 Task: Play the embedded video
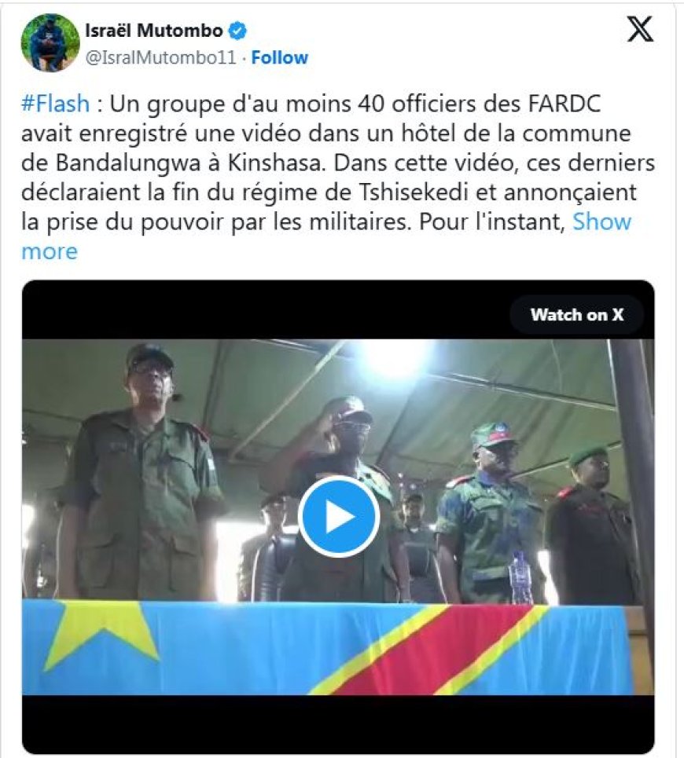point(339,516)
